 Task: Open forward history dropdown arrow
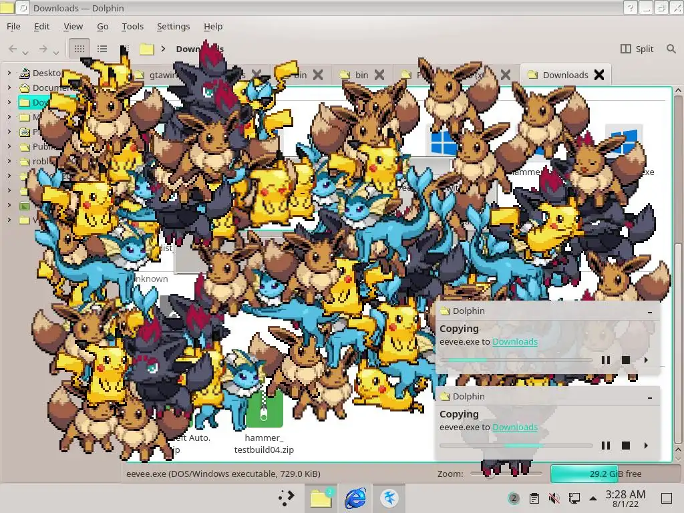[56, 53]
